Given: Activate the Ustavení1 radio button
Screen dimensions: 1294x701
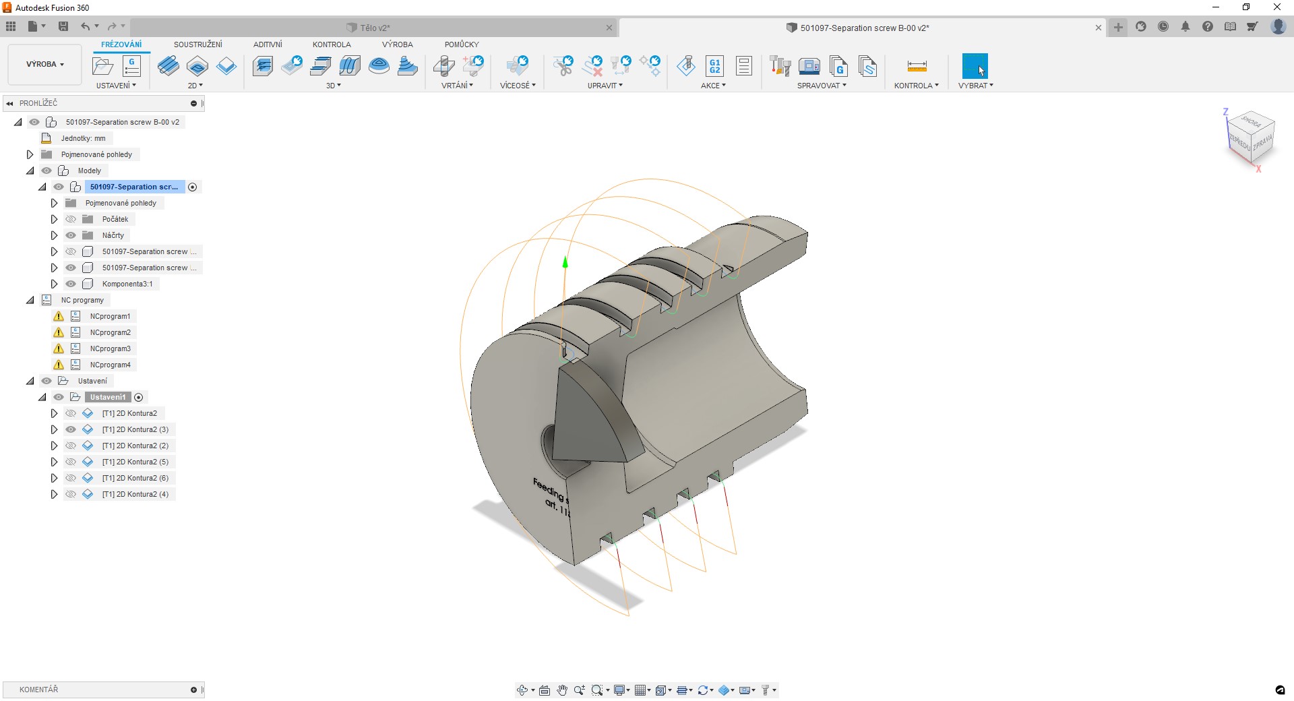Looking at the screenshot, I should click(x=139, y=397).
